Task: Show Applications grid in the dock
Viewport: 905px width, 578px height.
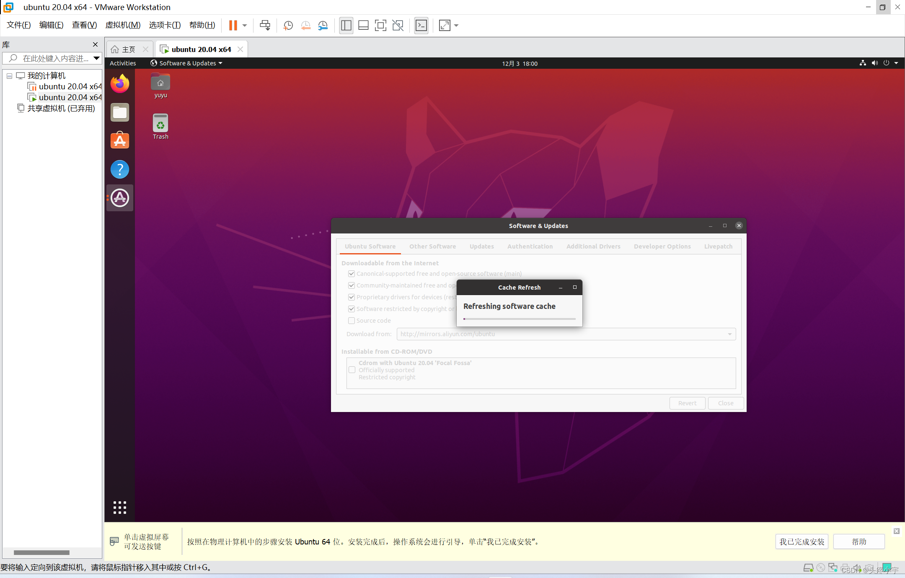Action: (x=120, y=508)
